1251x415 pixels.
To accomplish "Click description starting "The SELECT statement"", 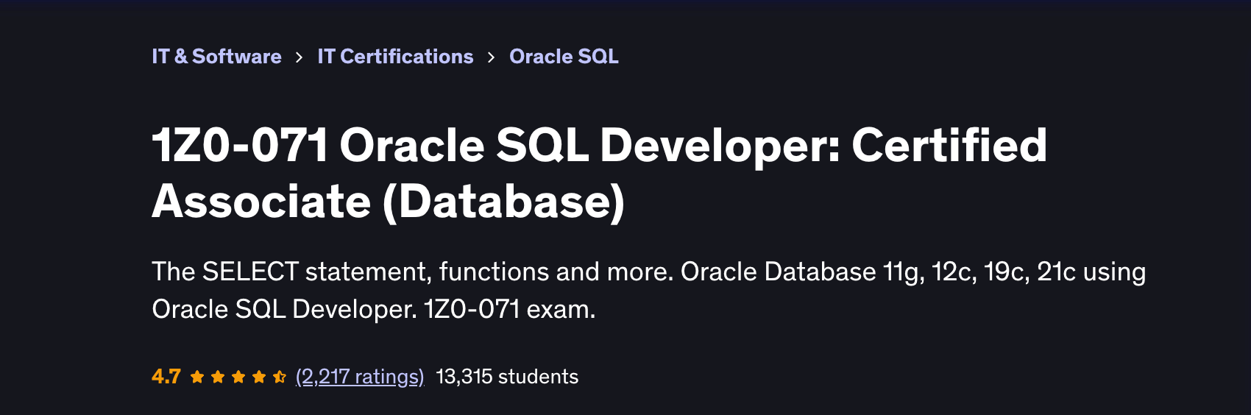I will click(x=294, y=272).
